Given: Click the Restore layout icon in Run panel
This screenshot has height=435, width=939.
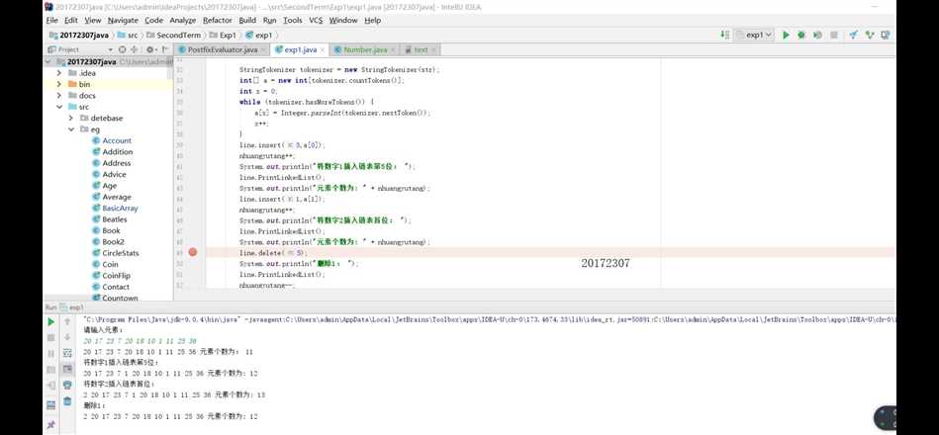Looking at the screenshot, I should click(50, 405).
